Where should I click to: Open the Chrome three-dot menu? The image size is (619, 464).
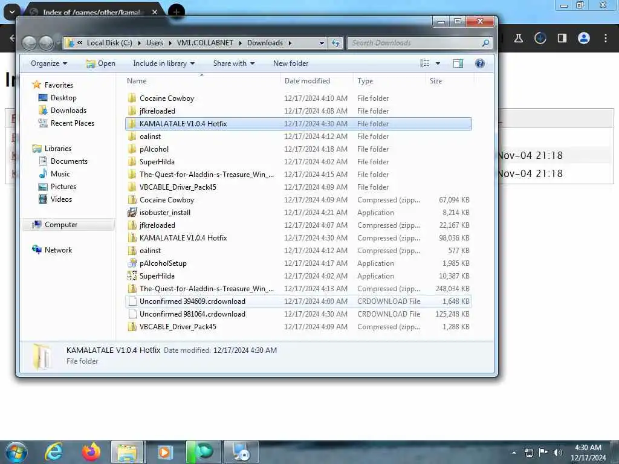606,38
